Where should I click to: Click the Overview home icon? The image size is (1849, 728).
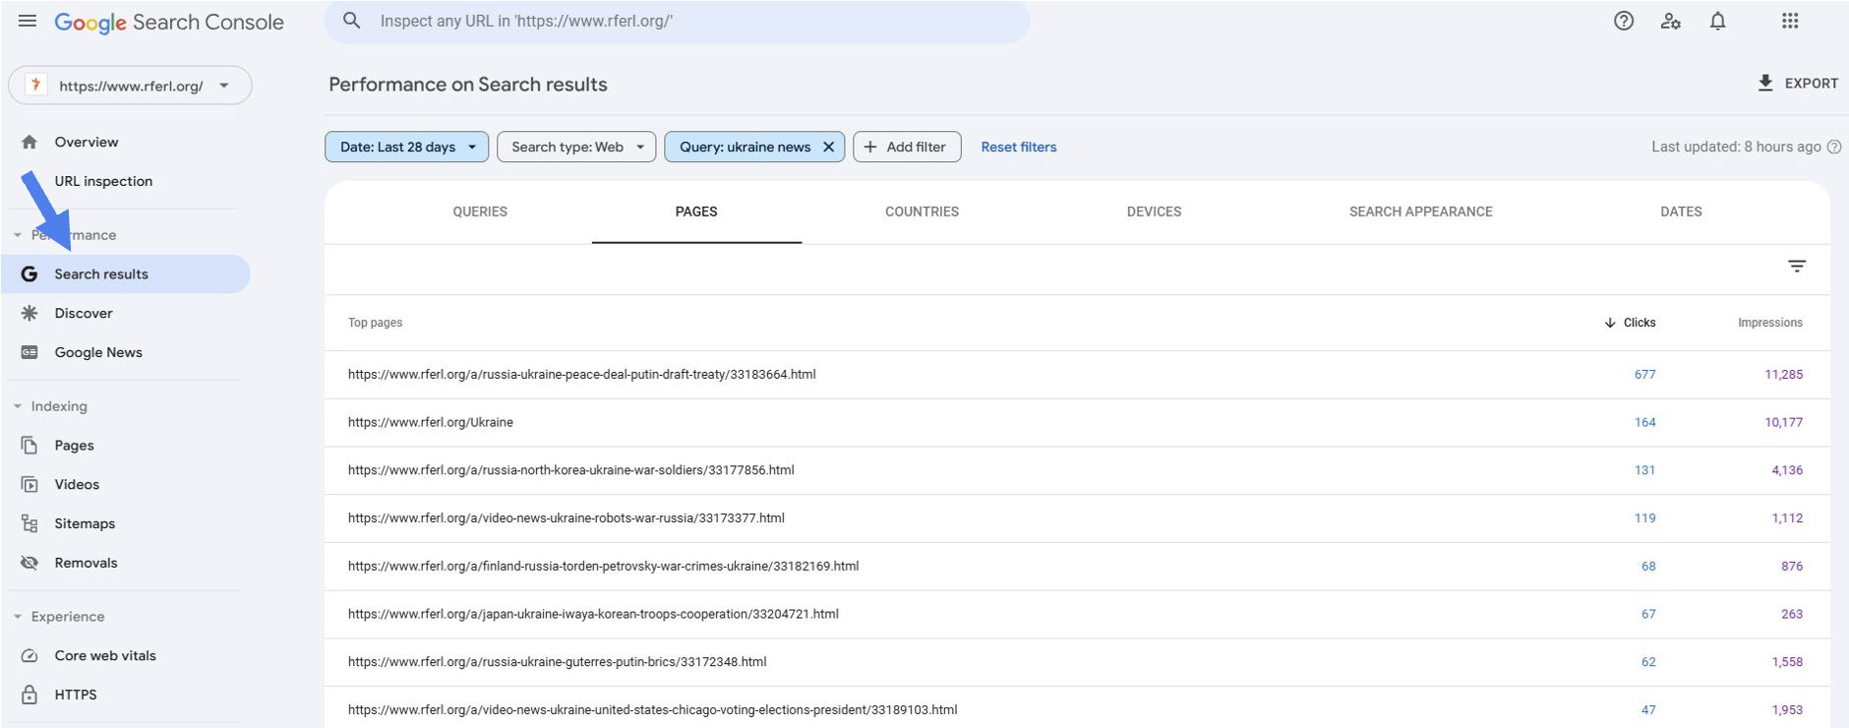tap(30, 142)
